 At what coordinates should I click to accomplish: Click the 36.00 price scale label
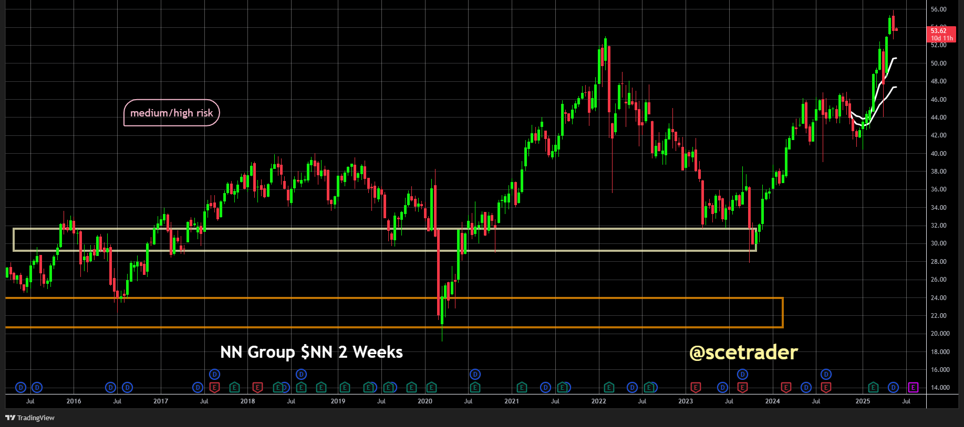[938, 189]
